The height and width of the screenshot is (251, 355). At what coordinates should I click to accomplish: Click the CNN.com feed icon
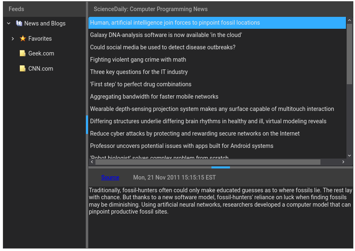[23, 69]
